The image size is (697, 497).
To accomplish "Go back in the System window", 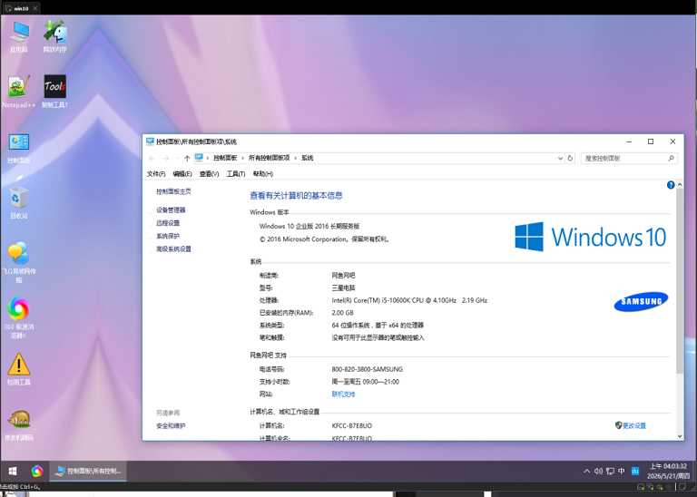I will [x=152, y=158].
